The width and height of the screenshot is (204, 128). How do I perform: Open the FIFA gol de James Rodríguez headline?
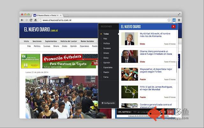156,88
